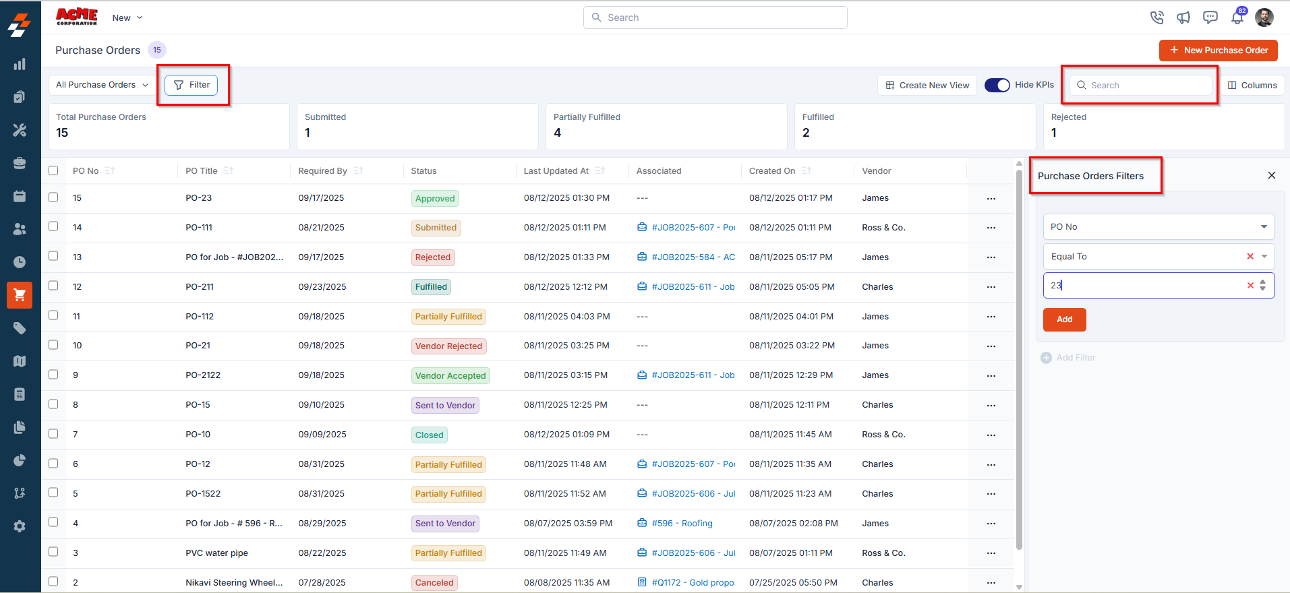Viewport: 1290px width, 593px height.
Task: Click the Rejected KPI card
Action: tap(1164, 126)
